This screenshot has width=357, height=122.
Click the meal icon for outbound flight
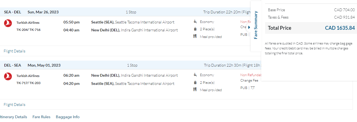(195, 36)
